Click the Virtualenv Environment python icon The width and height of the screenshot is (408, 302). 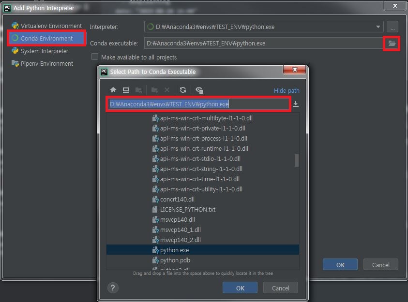tap(15, 26)
